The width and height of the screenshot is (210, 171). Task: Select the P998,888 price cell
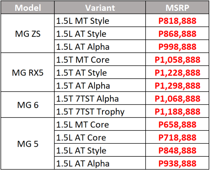[177, 47]
